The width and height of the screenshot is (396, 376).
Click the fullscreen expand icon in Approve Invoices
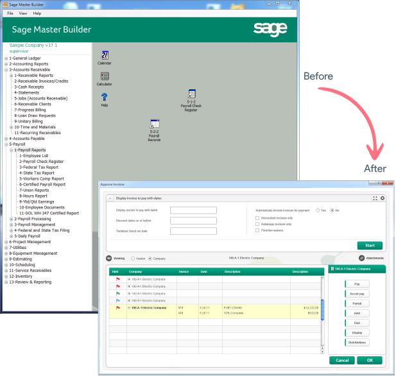[x=375, y=198]
